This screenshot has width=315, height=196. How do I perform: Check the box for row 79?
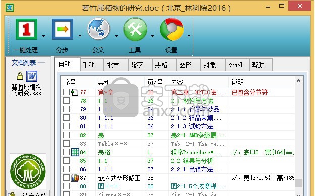coord(66,109)
